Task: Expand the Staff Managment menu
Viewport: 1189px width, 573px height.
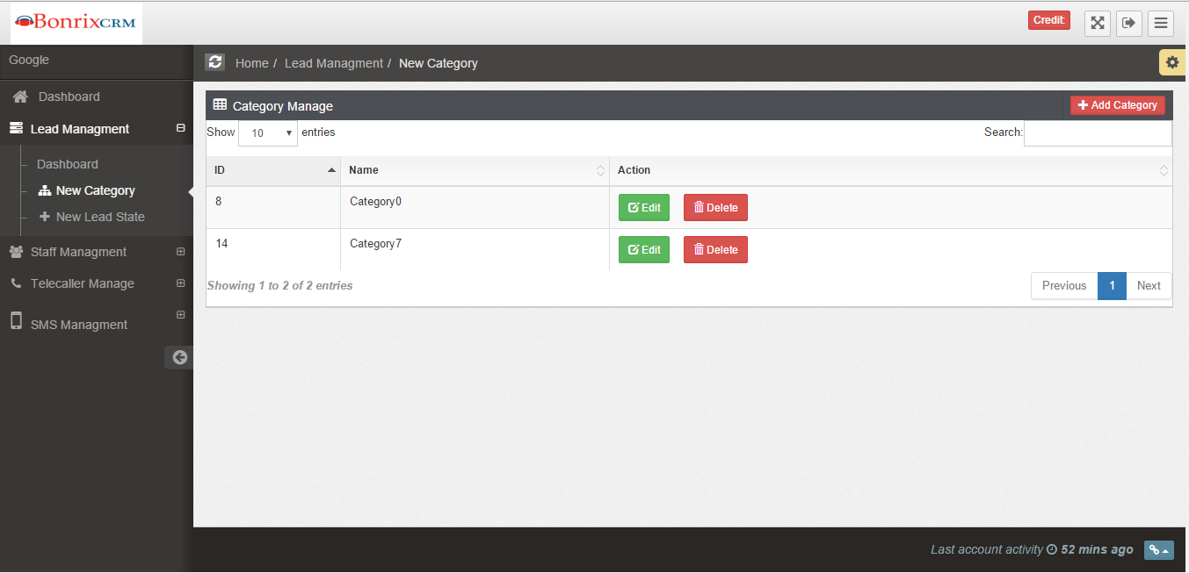Action: 96,252
